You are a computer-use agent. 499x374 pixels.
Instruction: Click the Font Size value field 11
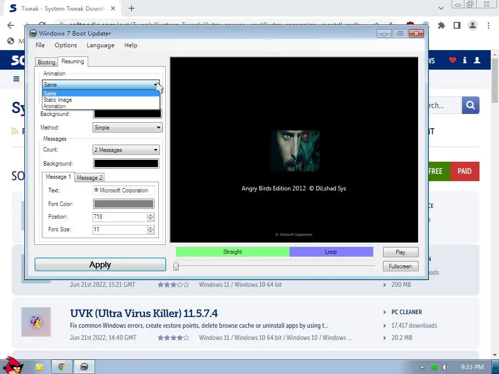(120, 229)
